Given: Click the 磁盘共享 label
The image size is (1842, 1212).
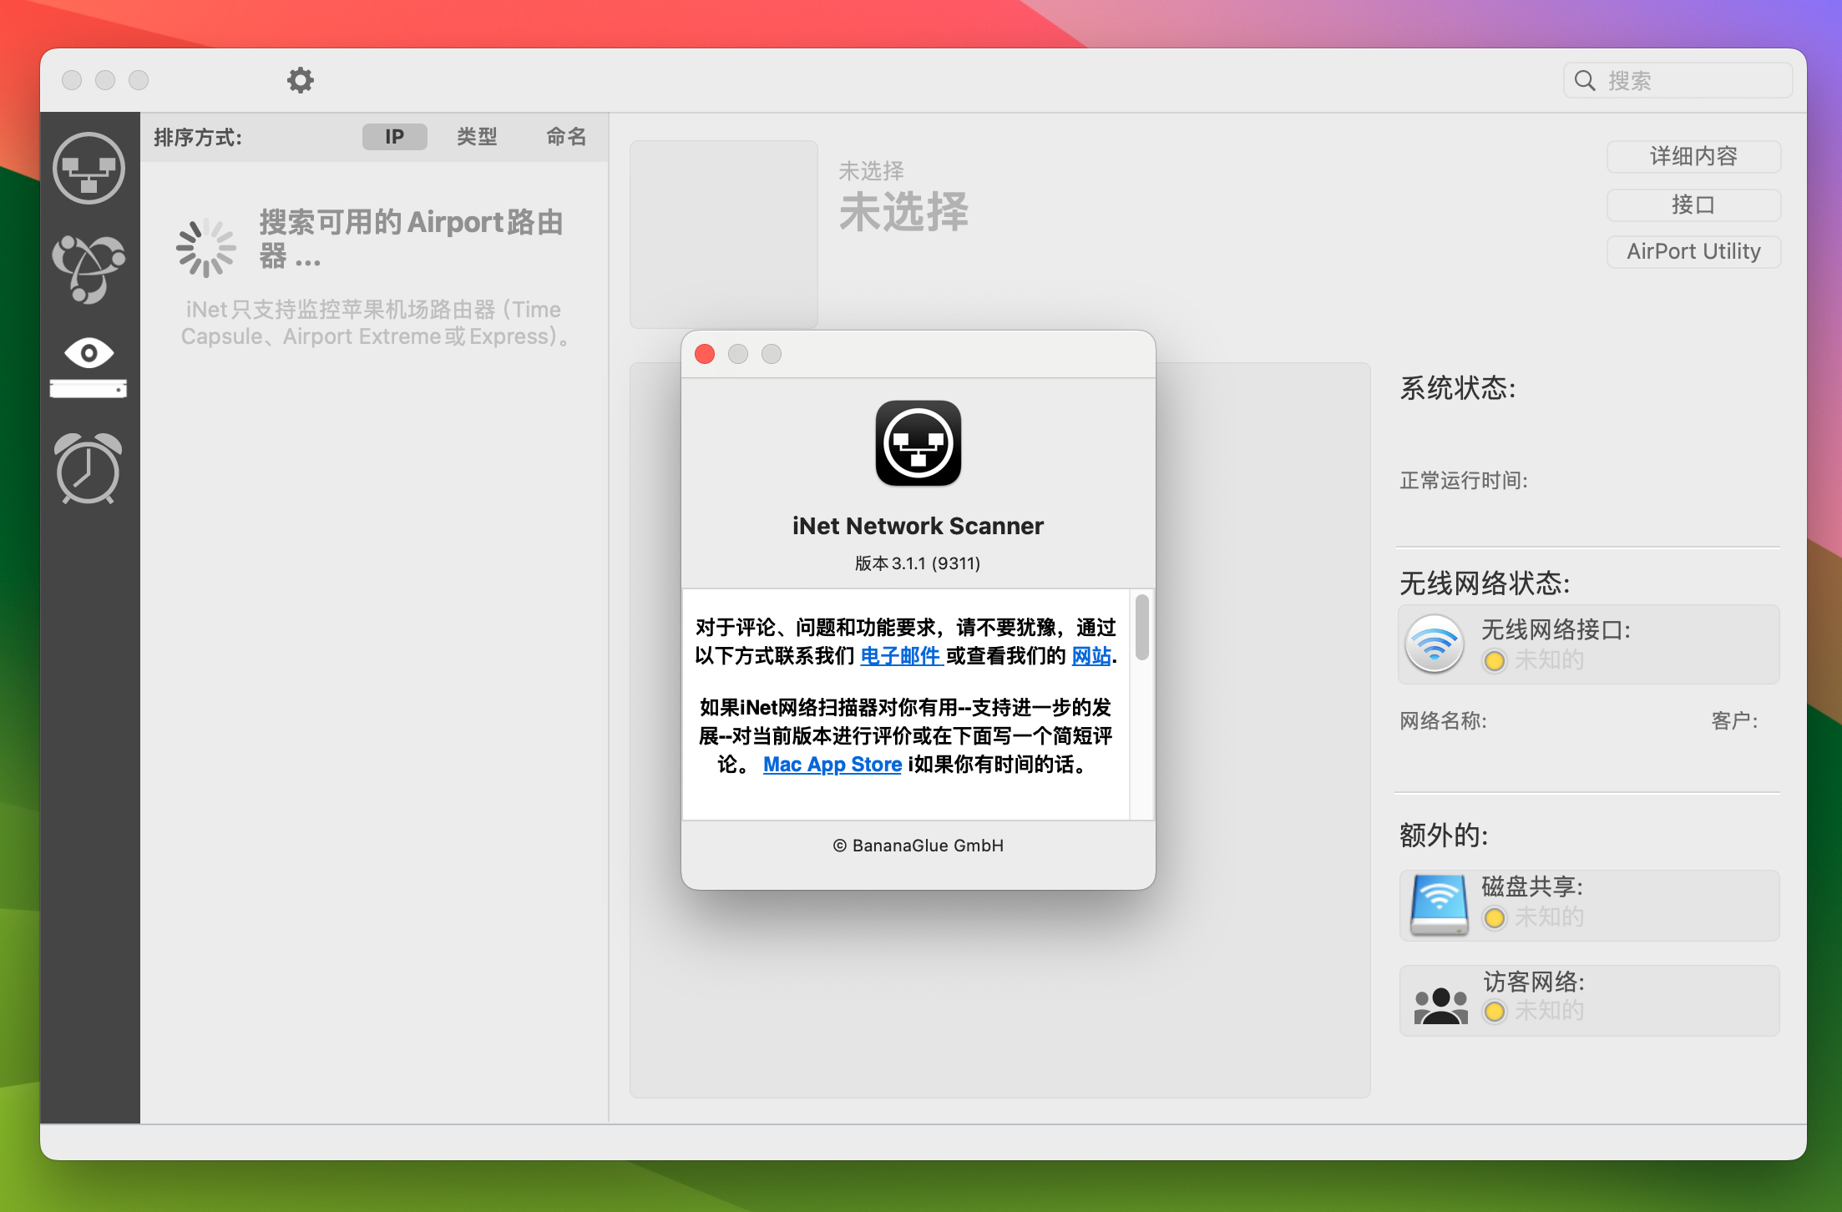Looking at the screenshot, I should point(1532,886).
